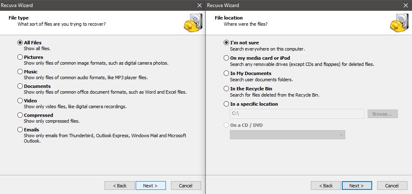
Task: Click Next in the File type wizard
Action: pos(151,186)
